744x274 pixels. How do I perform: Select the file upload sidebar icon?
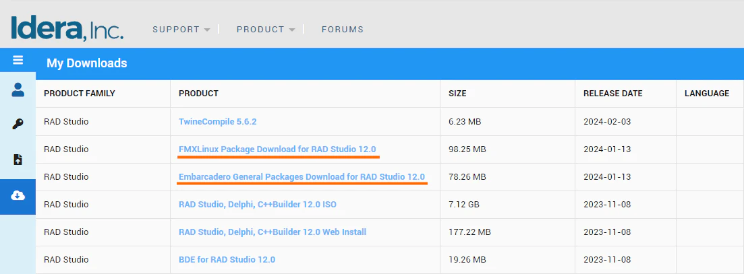(x=18, y=160)
